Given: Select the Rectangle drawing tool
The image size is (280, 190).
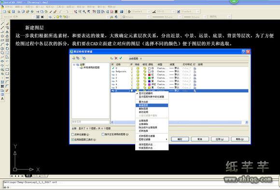Looking at the screenshot, I should [2, 40].
